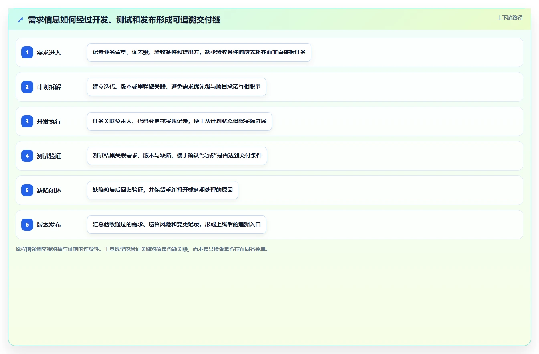This screenshot has height=354, width=539.
Task: Click the arrow icon beside the title
Action: coord(20,20)
